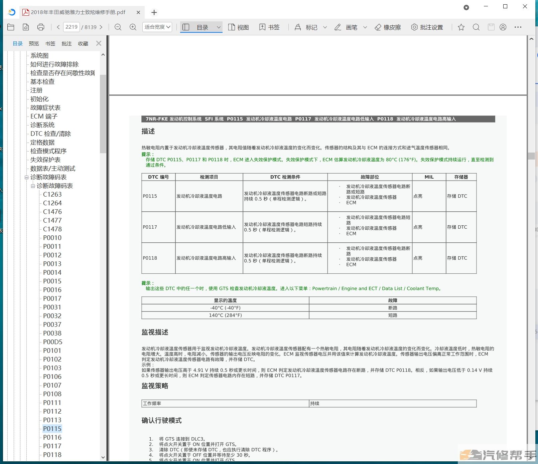Click the search magnifier icon

point(476,27)
